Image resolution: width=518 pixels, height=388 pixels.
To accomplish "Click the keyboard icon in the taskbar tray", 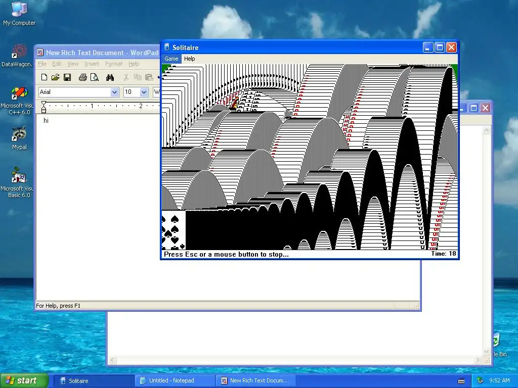I will coord(461,381).
